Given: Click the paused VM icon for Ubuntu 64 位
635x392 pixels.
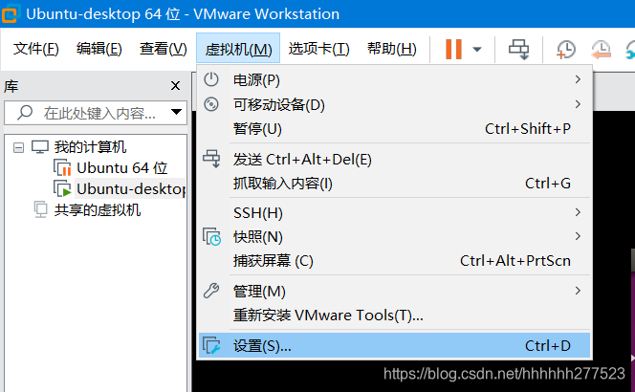Looking at the screenshot, I should tap(62, 167).
